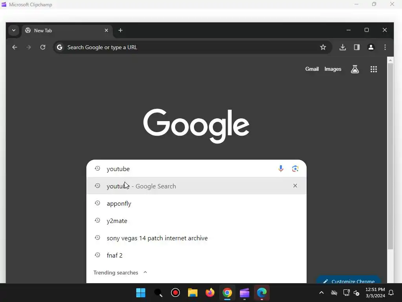Bookmark this tab with star icon
402x302 pixels.
[x=323, y=47]
